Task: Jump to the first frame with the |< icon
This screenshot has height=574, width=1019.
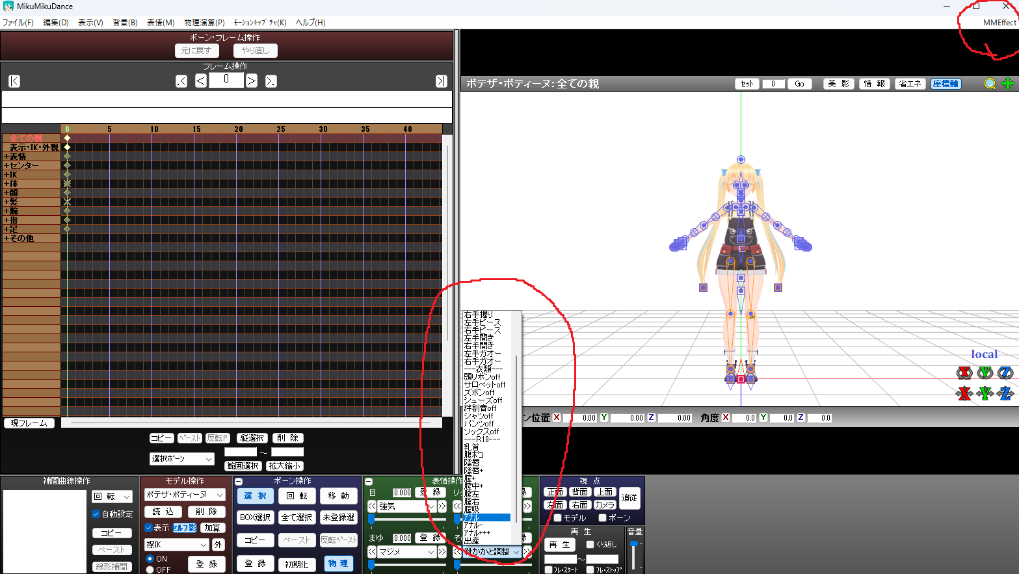Action: (x=13, y=81)
